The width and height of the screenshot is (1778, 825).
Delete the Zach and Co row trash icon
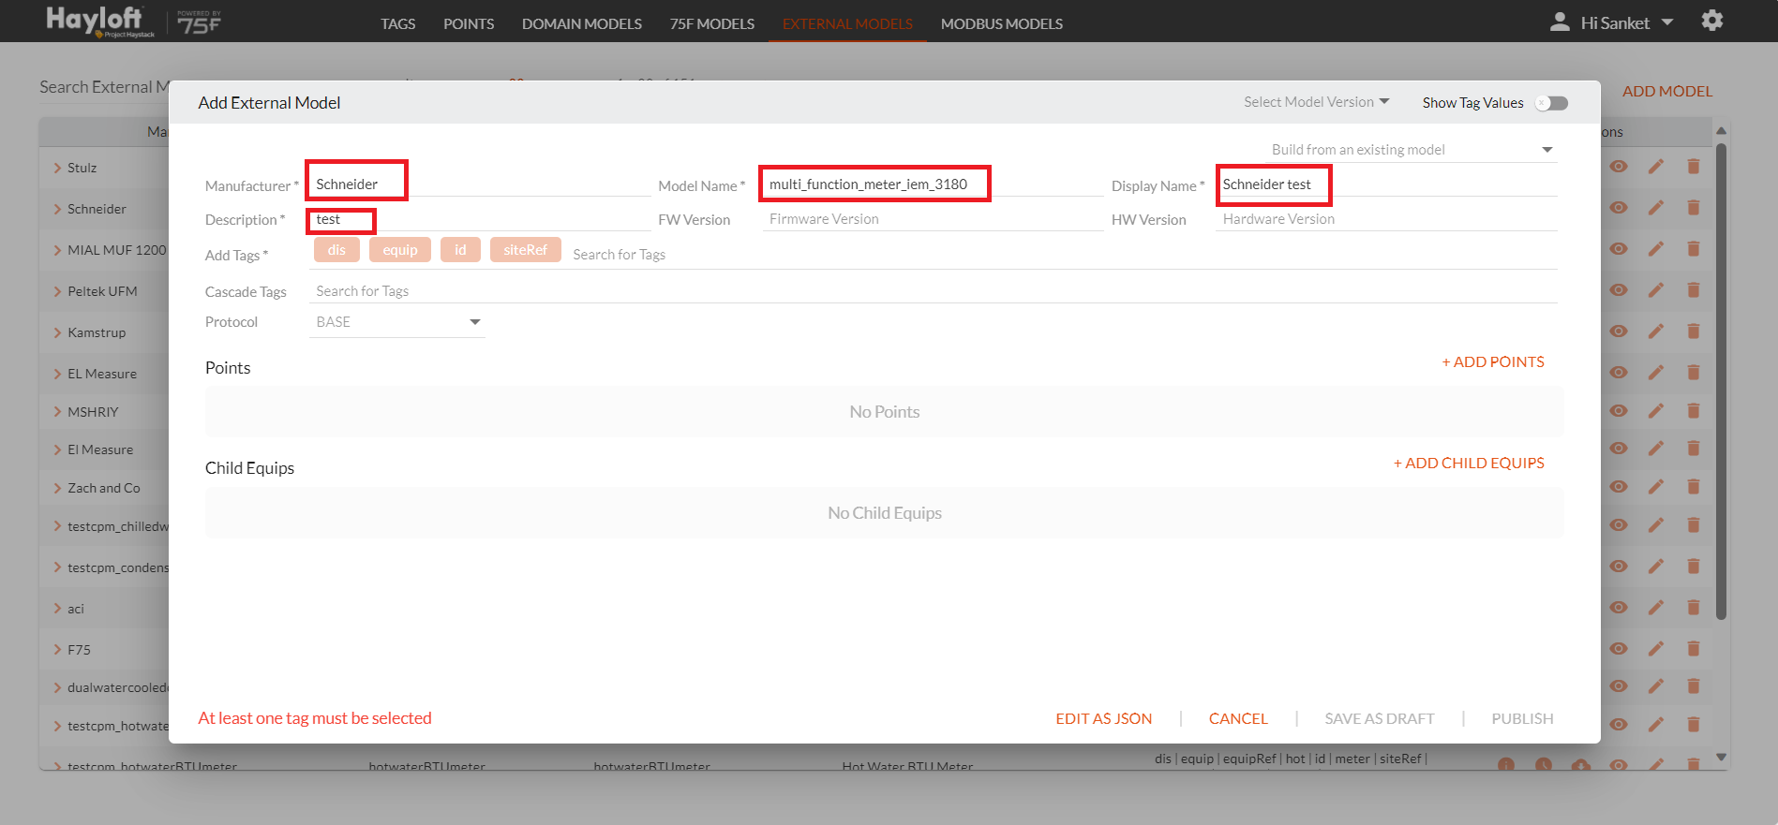(1694, 487)
